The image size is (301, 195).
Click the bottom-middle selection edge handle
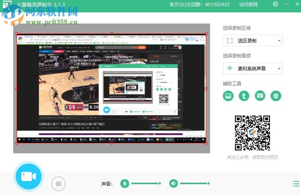click(x=111, y=143)
